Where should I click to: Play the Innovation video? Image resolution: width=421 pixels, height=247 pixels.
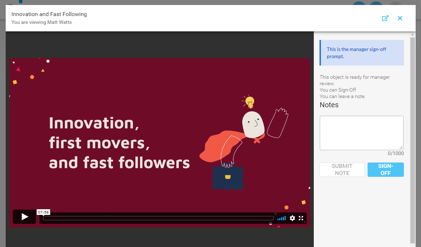point(24,217)
